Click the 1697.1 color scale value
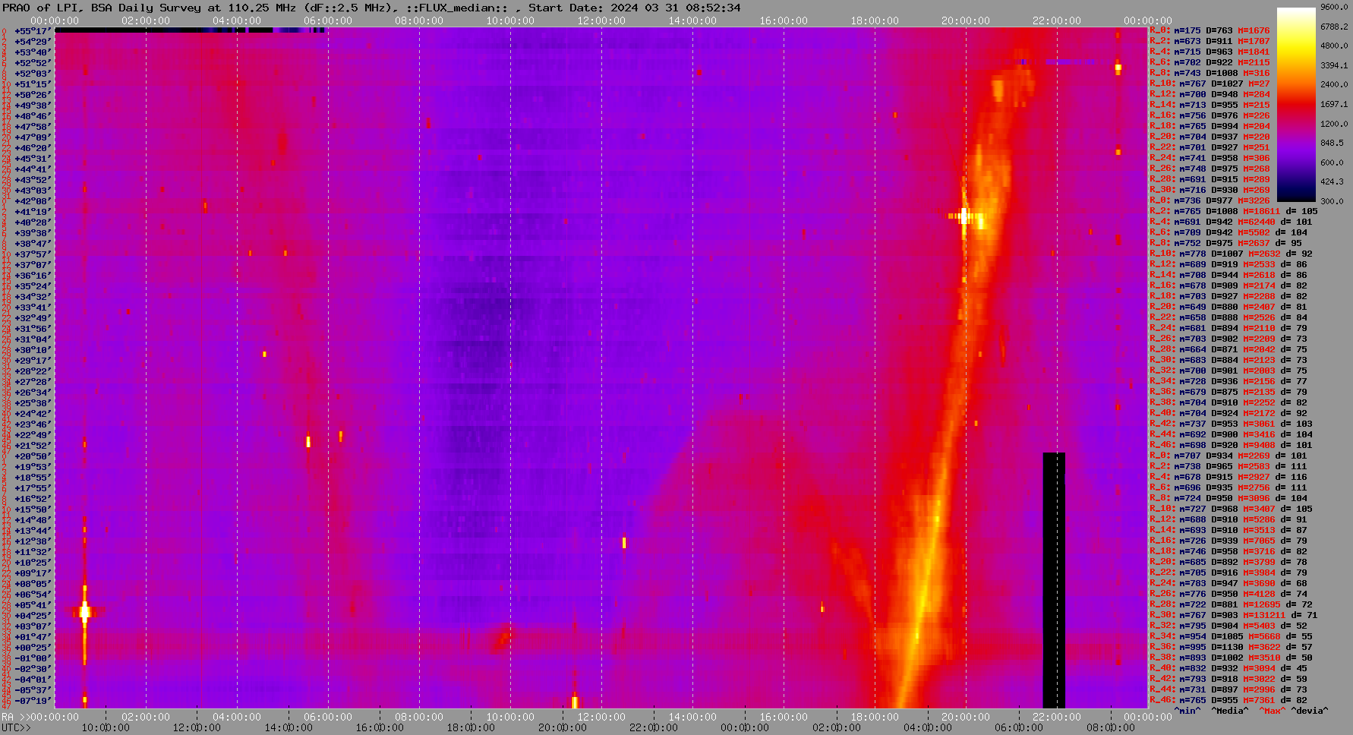This screenshot has height=735, width=1353. point(1334,104)
